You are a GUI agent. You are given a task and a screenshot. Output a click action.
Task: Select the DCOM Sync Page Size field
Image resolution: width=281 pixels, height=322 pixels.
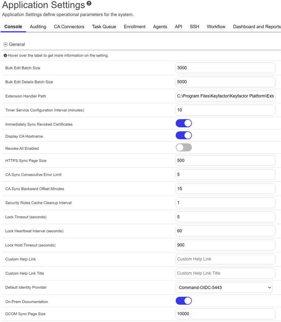pos(225,314)
